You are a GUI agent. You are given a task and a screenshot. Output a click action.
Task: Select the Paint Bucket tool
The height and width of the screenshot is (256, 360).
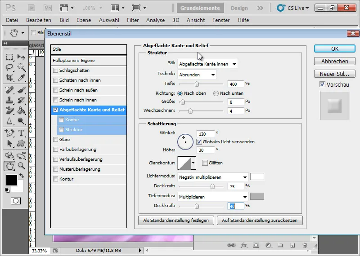pos(21,110)
